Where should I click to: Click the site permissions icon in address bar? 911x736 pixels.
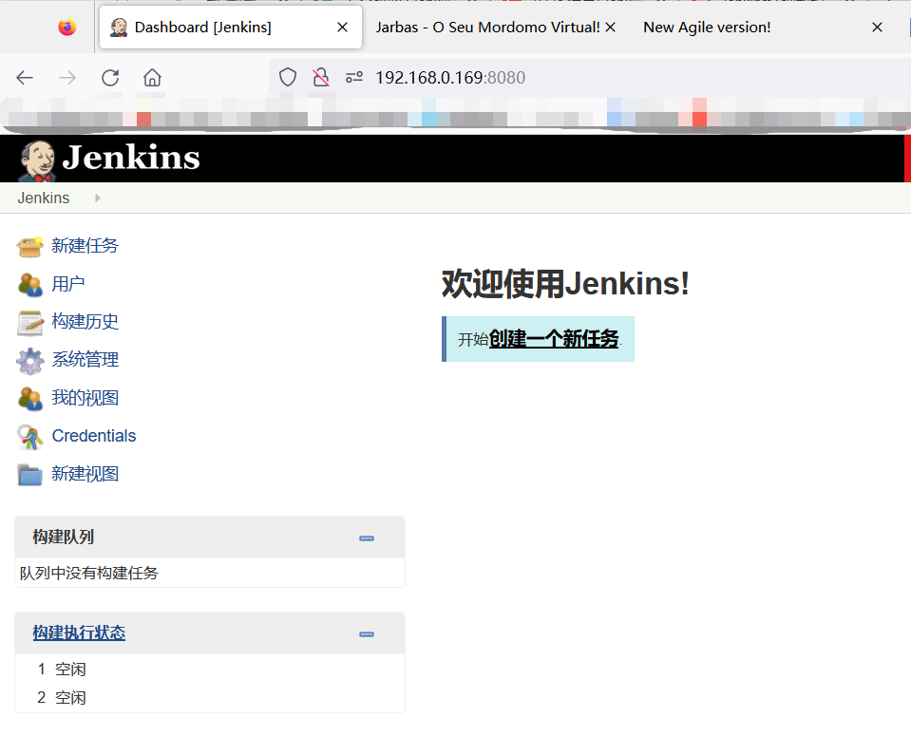(354, 77)
